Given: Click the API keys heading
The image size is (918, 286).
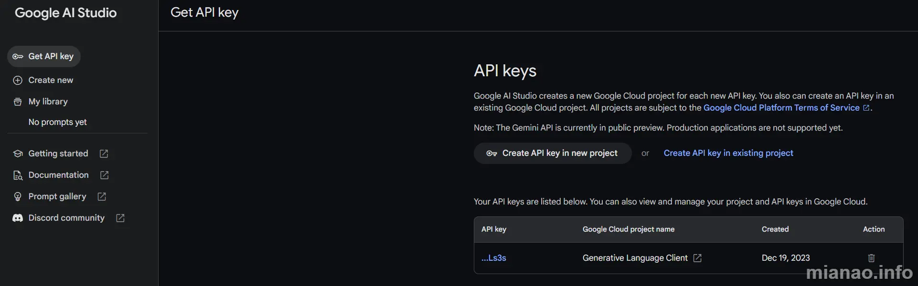Looking at the screenshot, I should click(x=505, y=71).
